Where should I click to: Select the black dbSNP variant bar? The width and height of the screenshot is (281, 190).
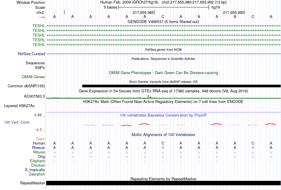pos(181,86)
